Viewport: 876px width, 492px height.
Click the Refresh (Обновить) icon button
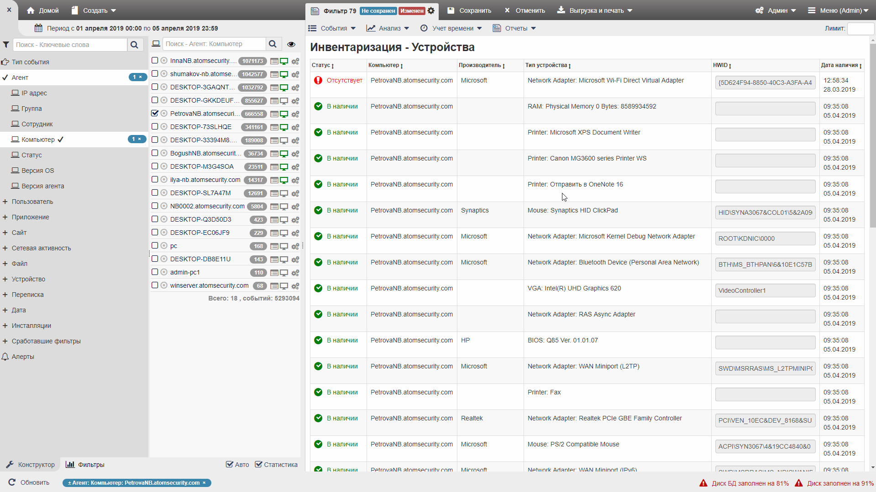click(x=12, y=482)
